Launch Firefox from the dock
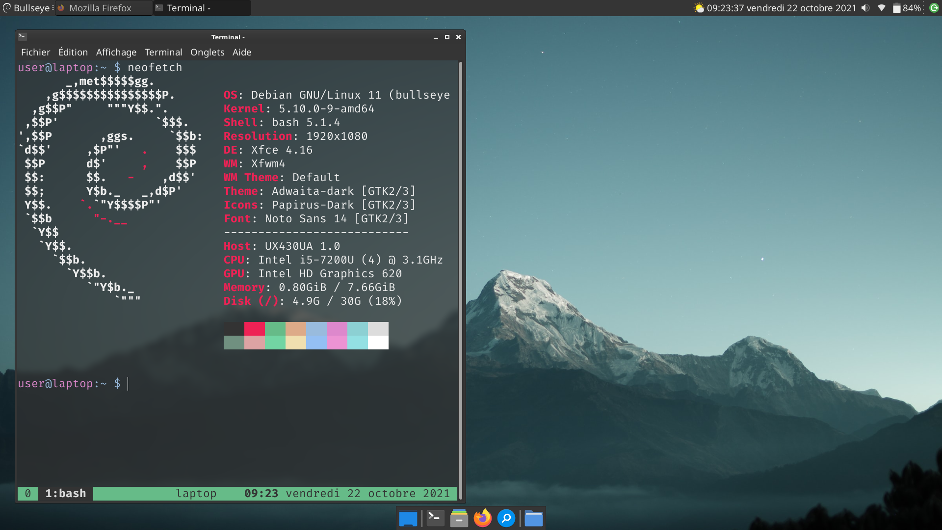 pyautogui.click(x=482, y=518)
